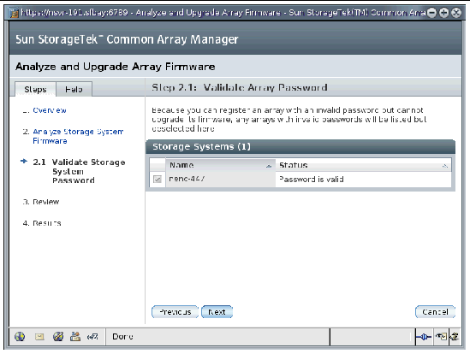
Task: Click the browser window title bar icon
Action: coord(14,13)
